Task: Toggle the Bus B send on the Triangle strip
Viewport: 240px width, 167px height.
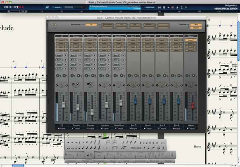Action: 88,64
